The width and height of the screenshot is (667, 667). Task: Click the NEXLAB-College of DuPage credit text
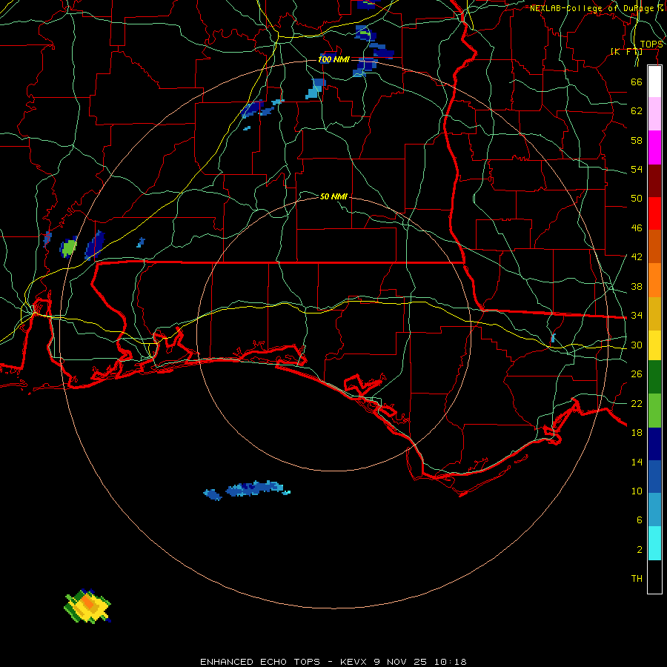pos(597,8)
